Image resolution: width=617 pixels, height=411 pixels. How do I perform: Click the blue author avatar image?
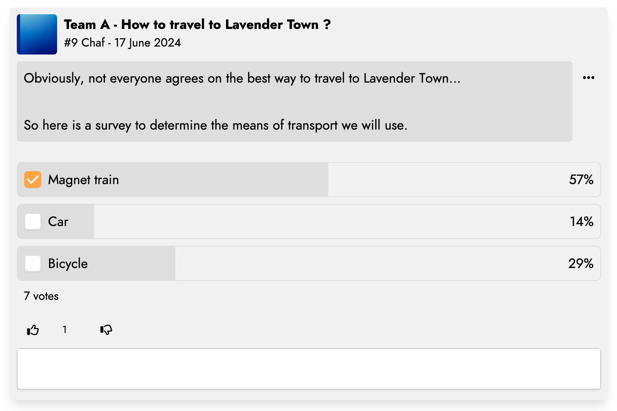coord(37,34)
